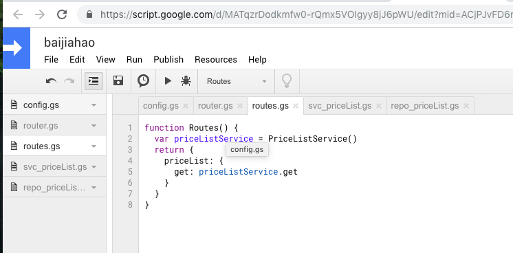This screenshot has height=253, width=513.
Task: Switch to the svc_priceList.gs tab
Action: click(340, 106)
